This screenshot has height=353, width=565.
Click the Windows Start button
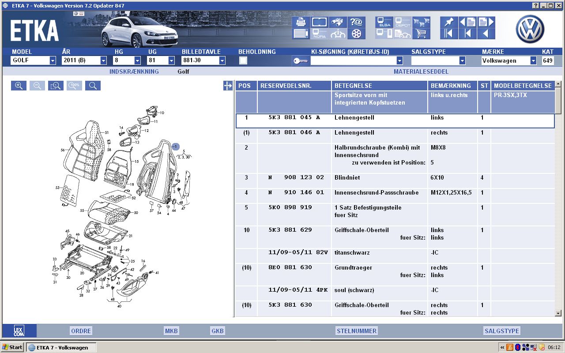tap(12, 347)
